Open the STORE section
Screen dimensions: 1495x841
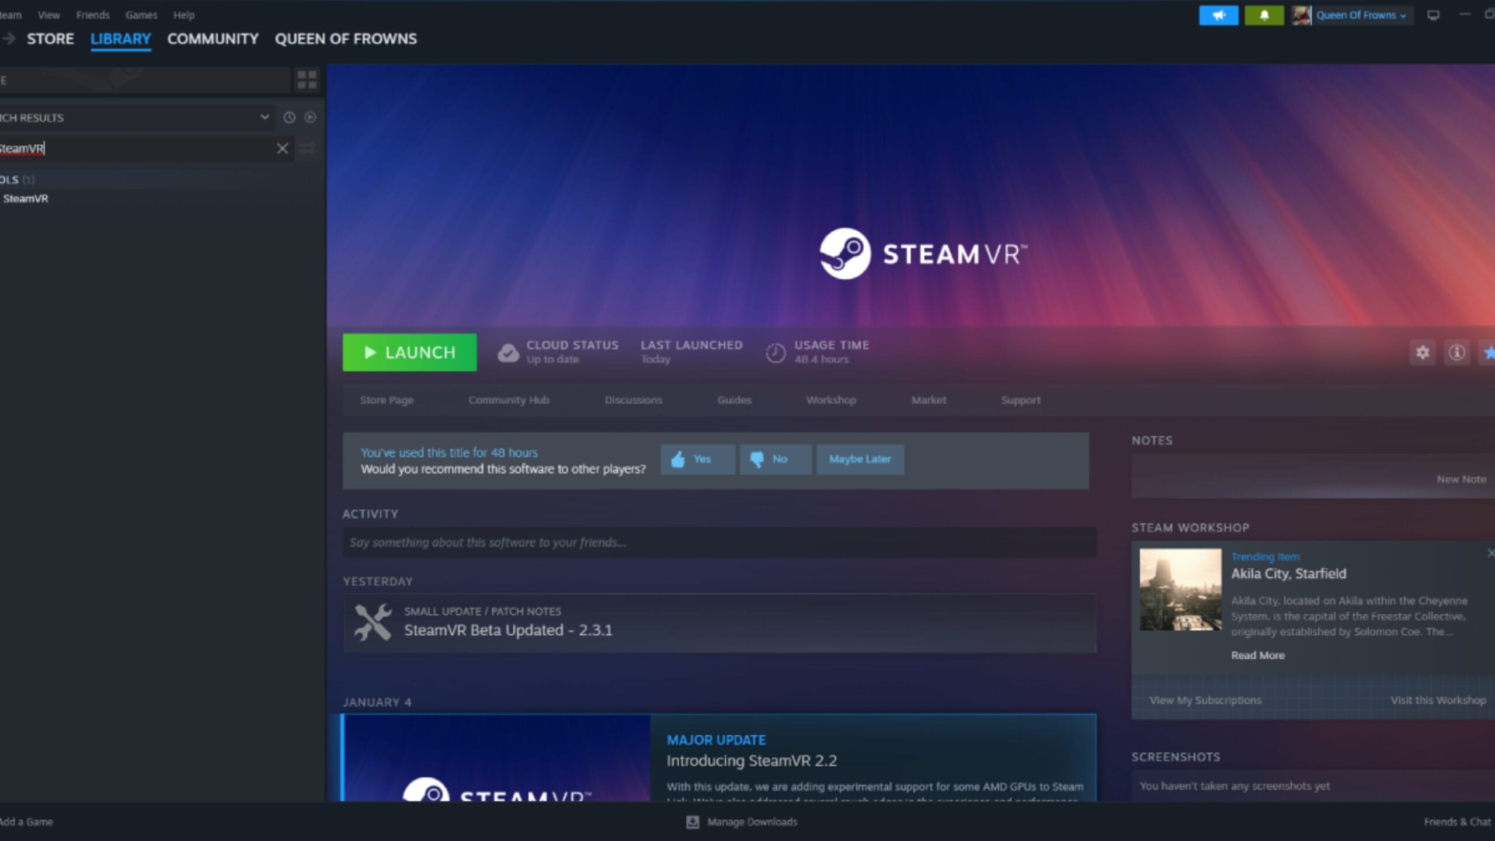(50, 39)
